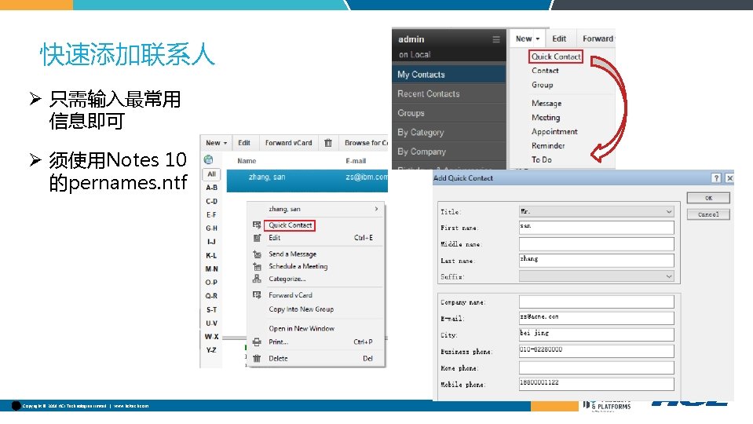Viewport: 753px width, 424px height.
Task: Click the Name column header
Action: tap(247, 161)
